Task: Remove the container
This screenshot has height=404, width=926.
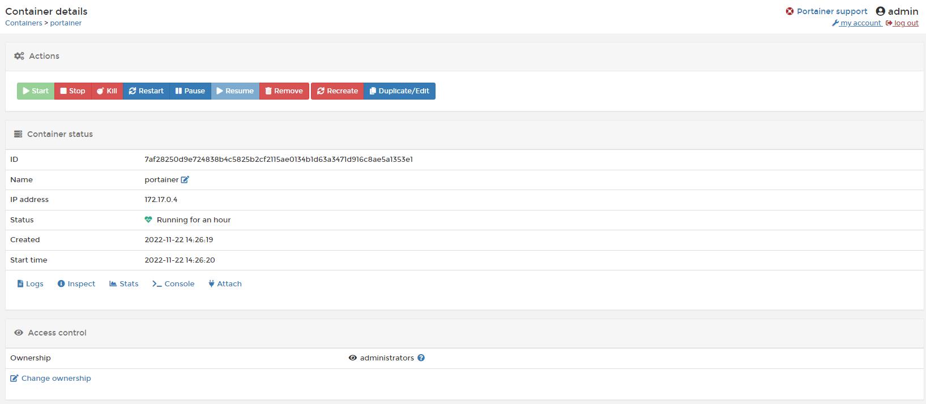Action: point(284,91)
